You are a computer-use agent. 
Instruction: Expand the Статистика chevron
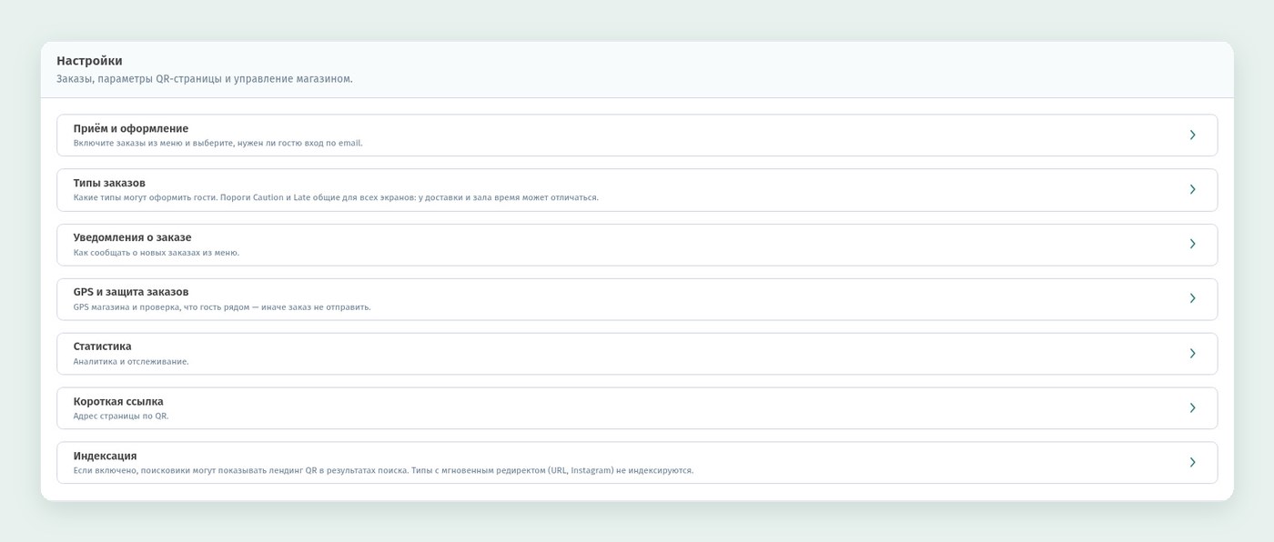(x=1192, y=353)
